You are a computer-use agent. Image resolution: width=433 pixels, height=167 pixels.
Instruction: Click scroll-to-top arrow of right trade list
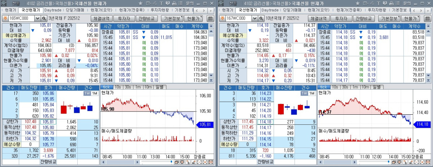click(x=428, y=26)
